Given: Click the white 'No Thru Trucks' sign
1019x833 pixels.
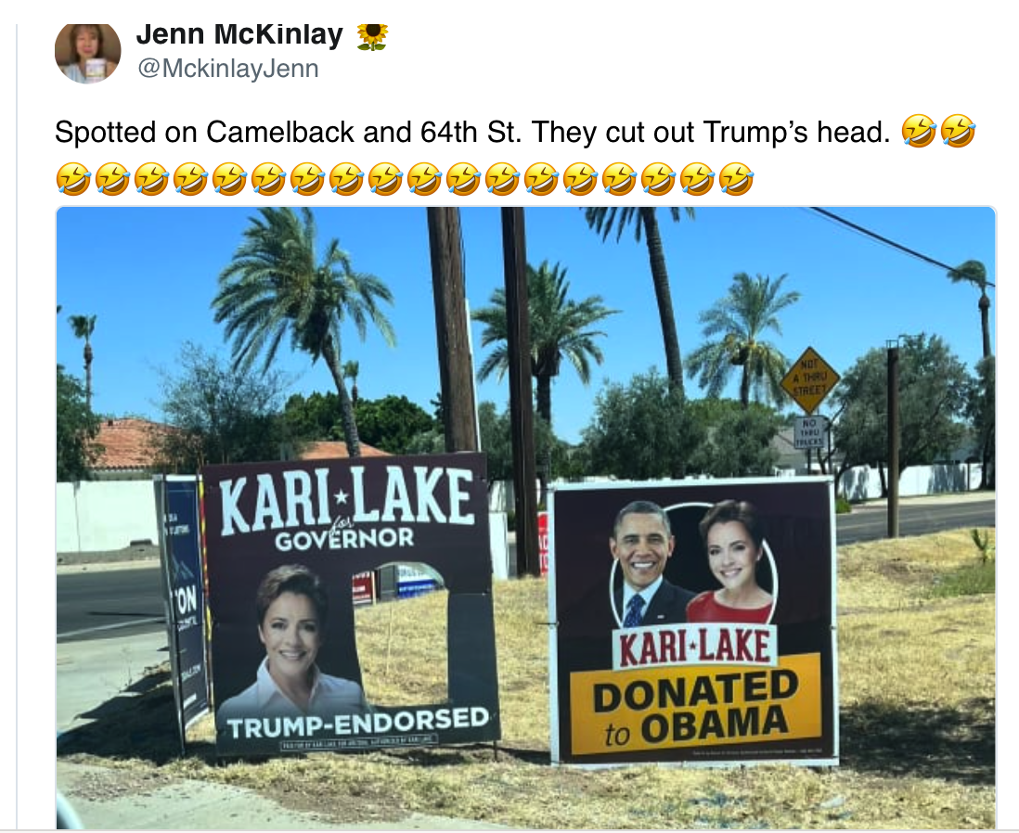Looking at the screenshot, I should coord(810,433).
